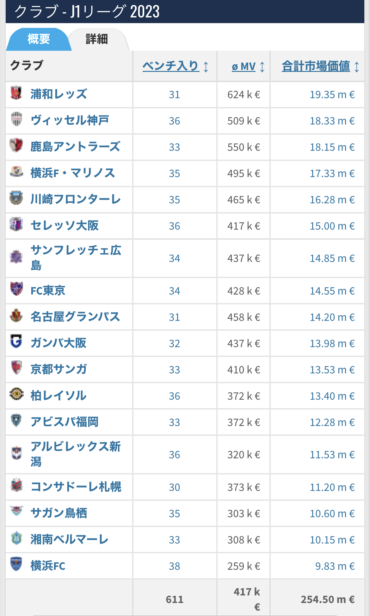Select the 概要 tab
370x616 pixels.
click(x=39, y=39)
